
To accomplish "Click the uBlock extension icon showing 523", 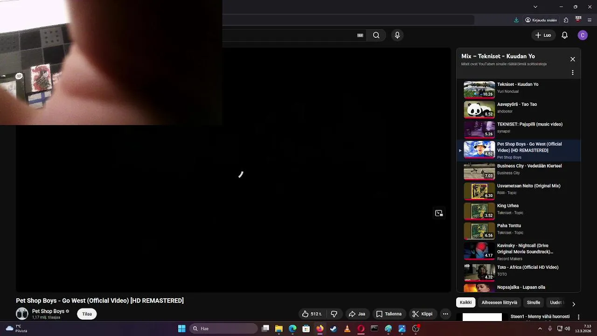I will tap(578, 20).
